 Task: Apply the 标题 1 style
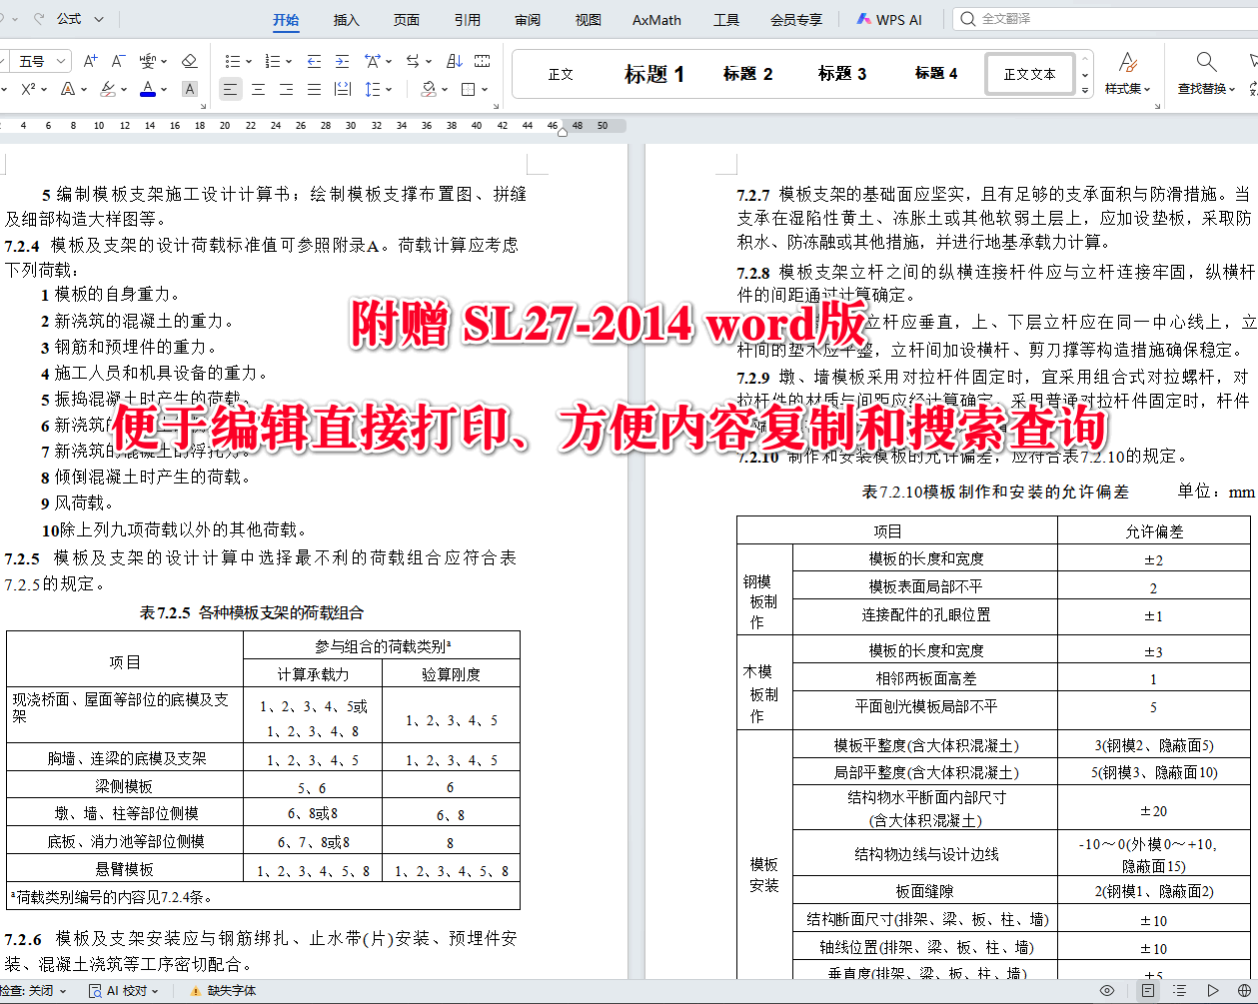click(x=653, y=73)
